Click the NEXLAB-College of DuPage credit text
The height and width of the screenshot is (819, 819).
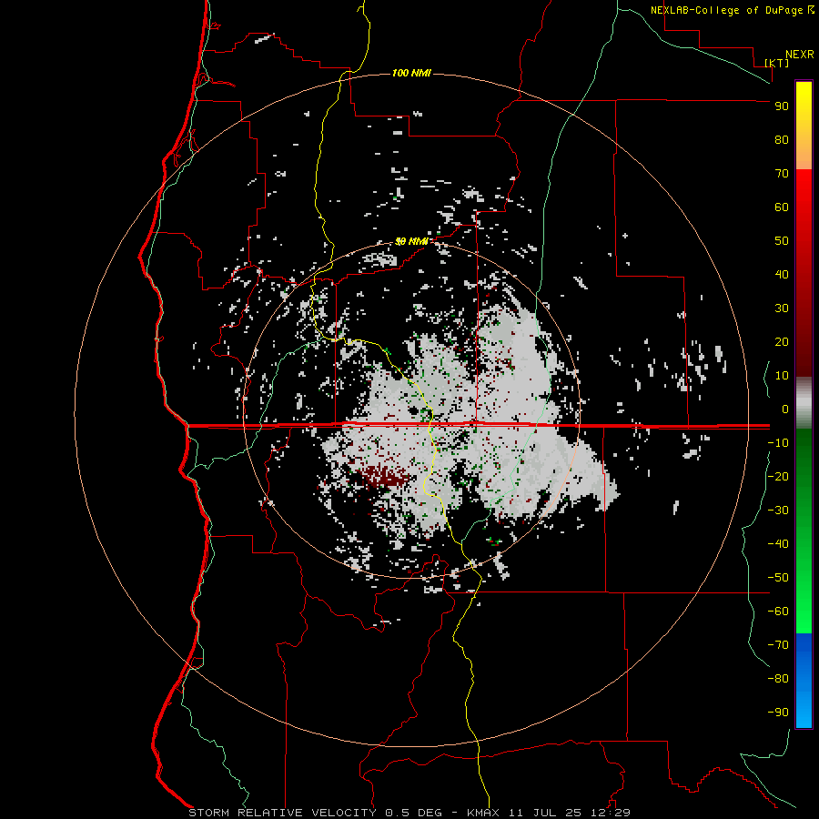(x=732, y=10)
